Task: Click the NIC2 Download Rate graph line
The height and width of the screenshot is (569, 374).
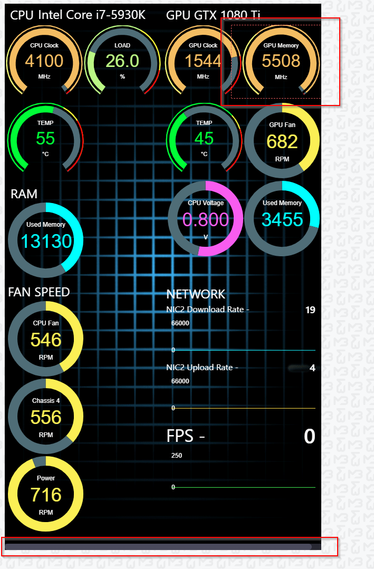Action: click(x=244, y=350)
